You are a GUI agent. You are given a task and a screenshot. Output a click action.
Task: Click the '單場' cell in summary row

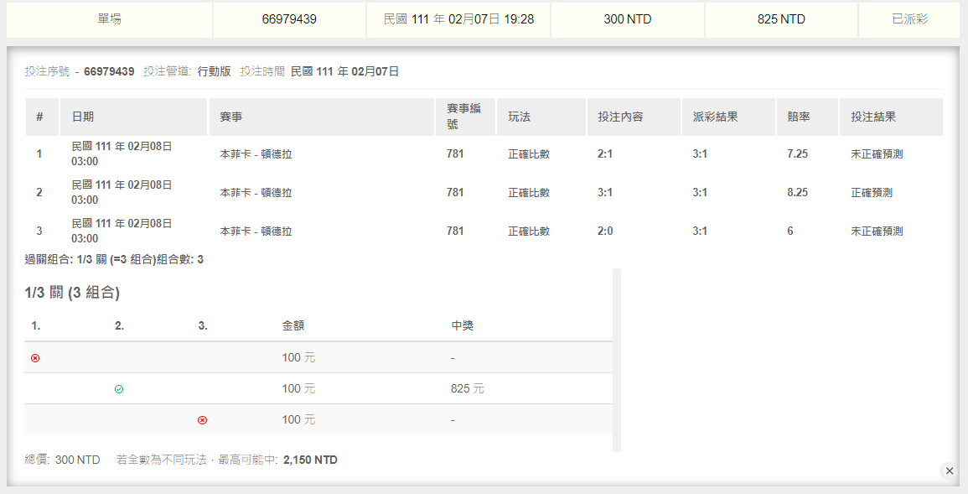point(109,19)
